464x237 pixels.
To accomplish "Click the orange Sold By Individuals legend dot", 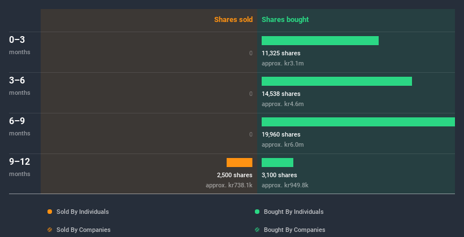I will (x=50, y=212).
